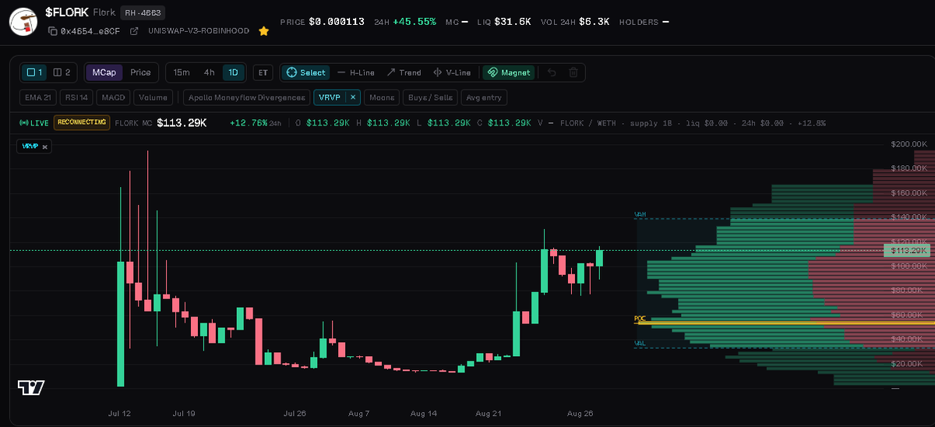The height and width of the screenshot is (427, 935).
Task: Remove VRVP with the toolbar chip X
Action: tap(352, 97)
